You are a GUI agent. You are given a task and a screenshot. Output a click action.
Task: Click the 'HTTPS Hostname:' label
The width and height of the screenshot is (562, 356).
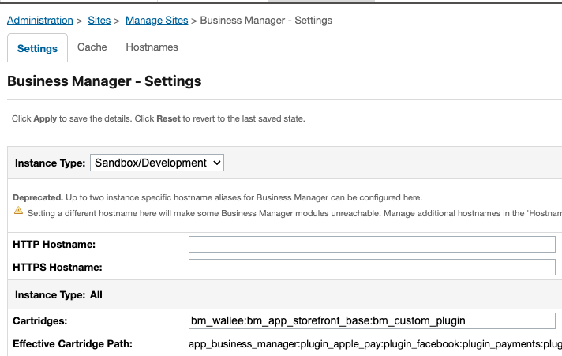pos(58,268)
